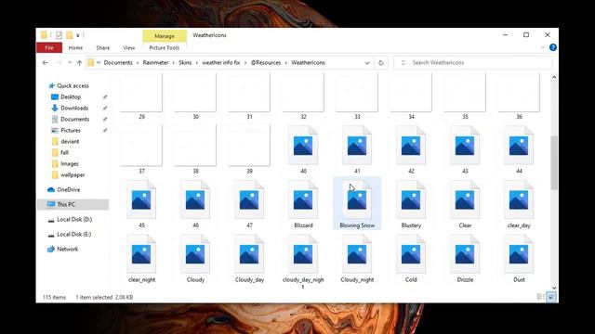Open the View ribbon tab
Screen dimensions: 595x334
[128, 47]
